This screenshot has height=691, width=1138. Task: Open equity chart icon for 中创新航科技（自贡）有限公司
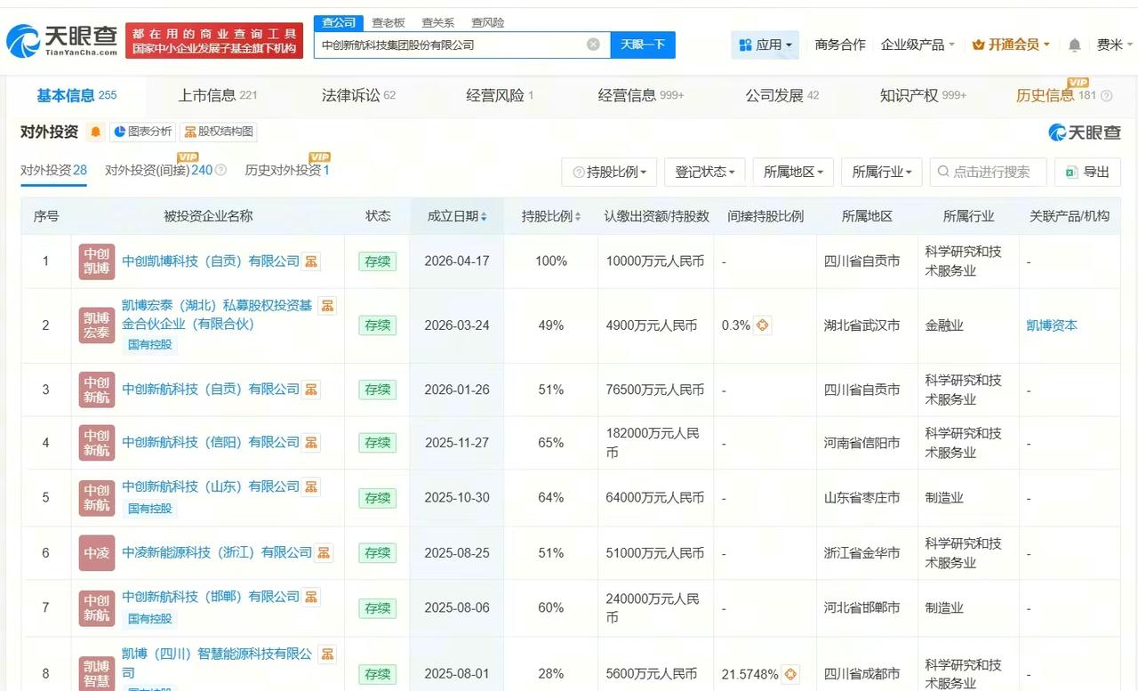click(x=311, y=390)
